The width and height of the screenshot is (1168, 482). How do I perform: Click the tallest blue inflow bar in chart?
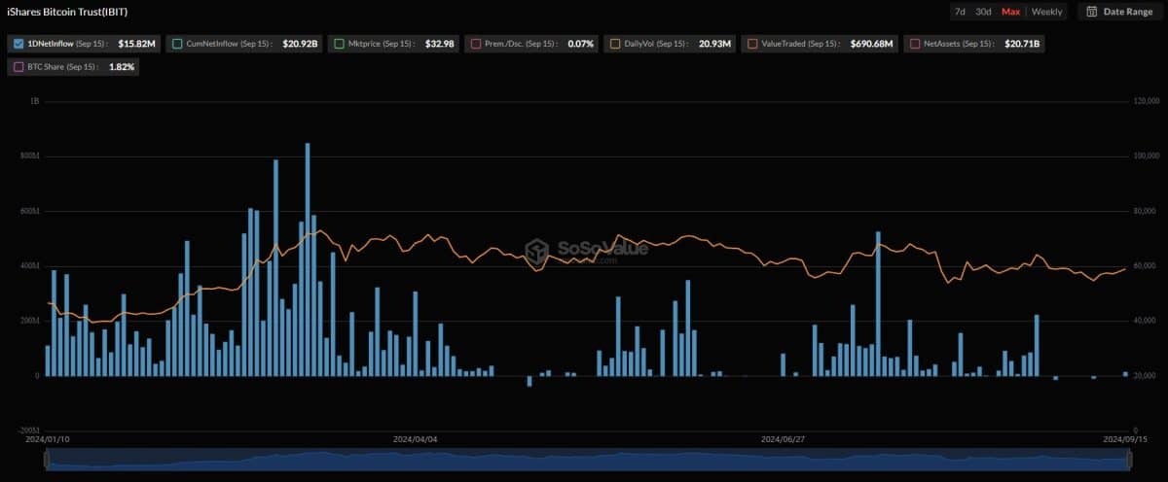(x=308, y=259)
